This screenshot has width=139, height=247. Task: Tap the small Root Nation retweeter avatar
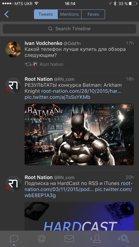coord(35,64)
